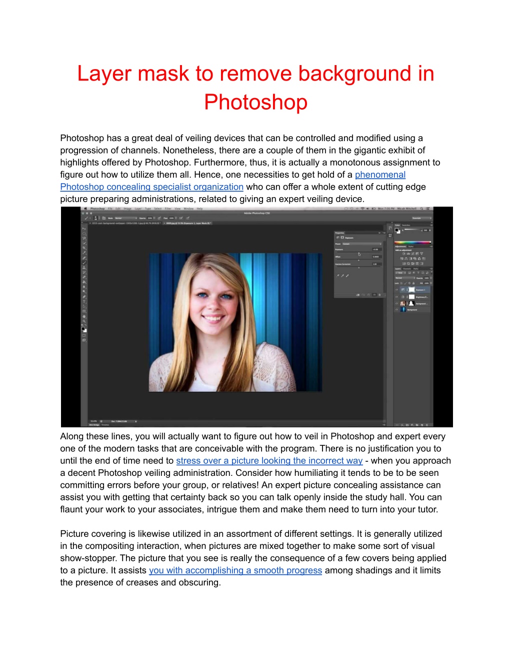Click the Color panel foreground/background swatch
Screen dimensions: 512x663
pyautogui.click(x=398, y=231)
